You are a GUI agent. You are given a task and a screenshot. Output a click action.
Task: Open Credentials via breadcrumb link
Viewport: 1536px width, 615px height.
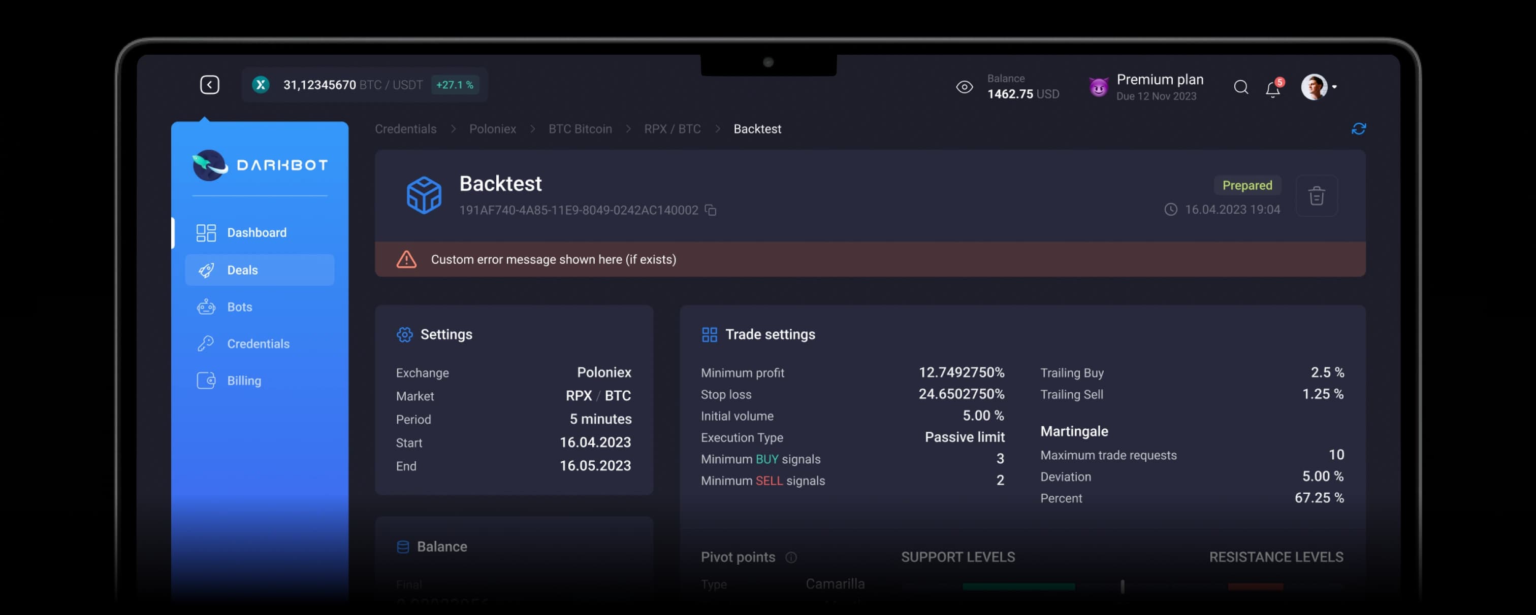[x=405, y=129]
